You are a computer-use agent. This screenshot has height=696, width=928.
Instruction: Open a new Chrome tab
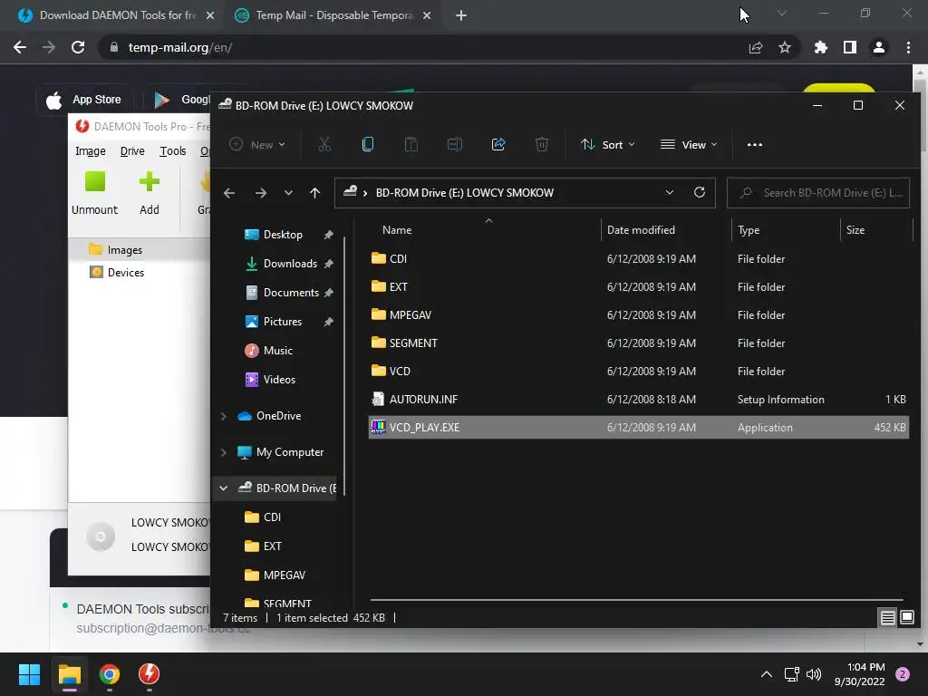tap(461, 15)
